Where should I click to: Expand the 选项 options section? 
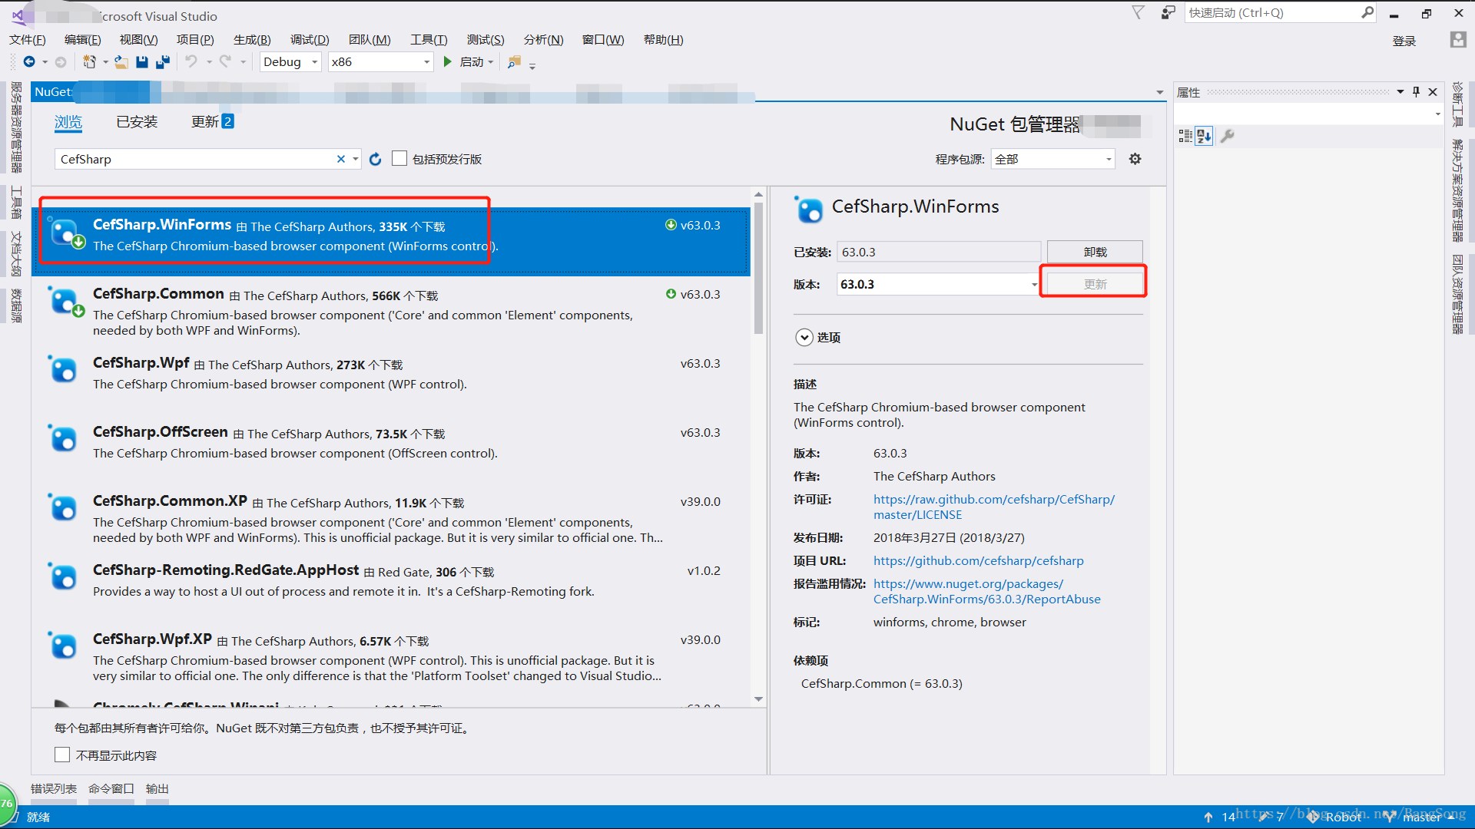tap(804, 338)
